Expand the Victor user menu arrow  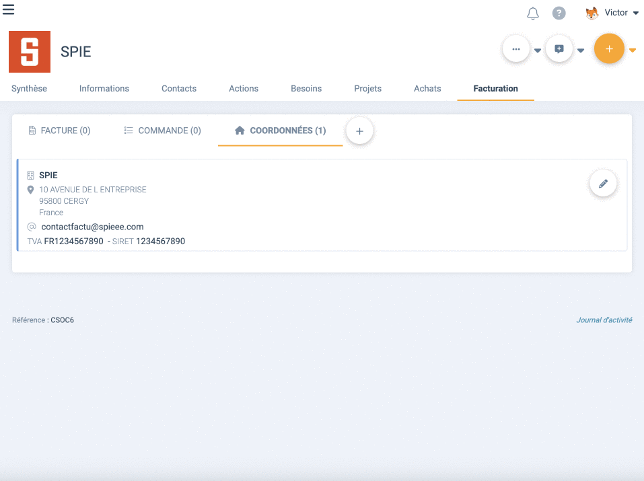[x=636, y=13]
